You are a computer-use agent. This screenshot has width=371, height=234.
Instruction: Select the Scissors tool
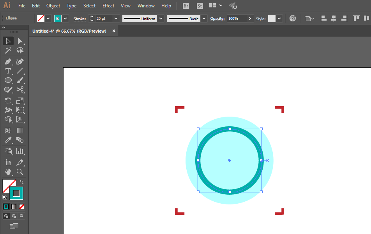(20, 90)
